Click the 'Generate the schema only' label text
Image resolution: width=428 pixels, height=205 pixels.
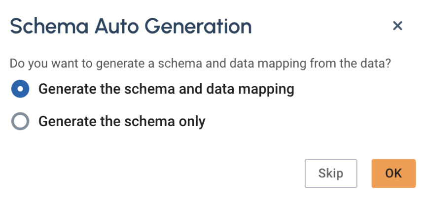[x=121, y=121]
